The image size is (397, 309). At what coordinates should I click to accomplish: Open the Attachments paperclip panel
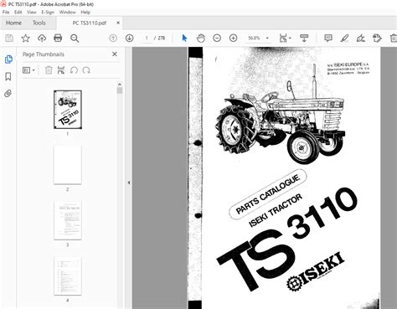(x=8, y=94)
